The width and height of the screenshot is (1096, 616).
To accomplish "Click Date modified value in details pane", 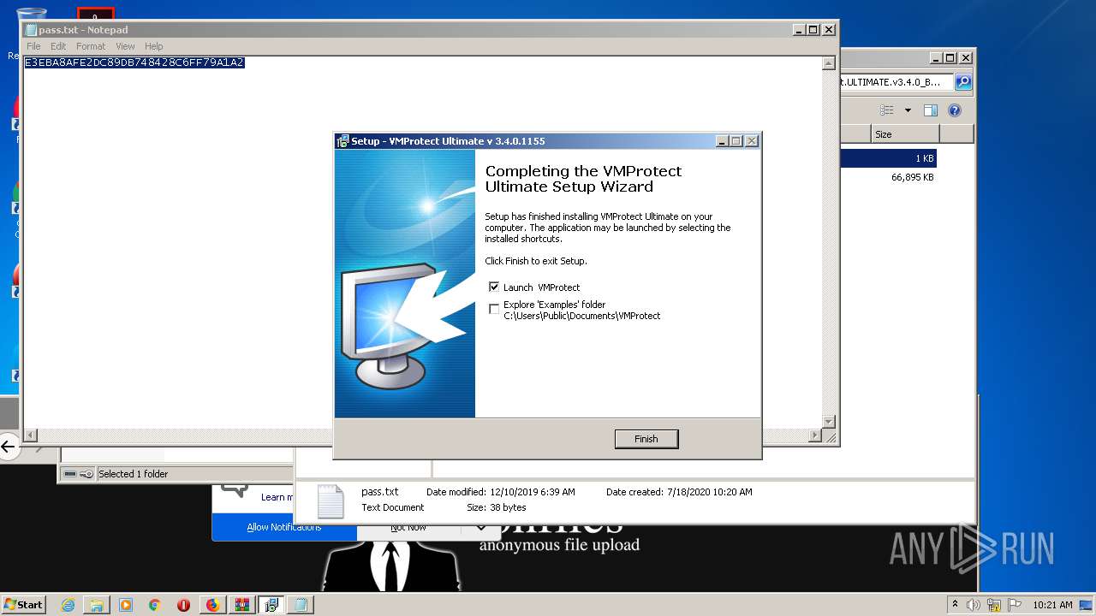I will click(533, 492).
